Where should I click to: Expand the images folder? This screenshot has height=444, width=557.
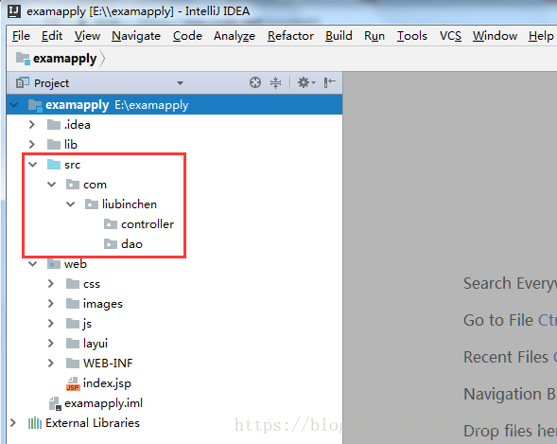click(x=51, y=304)
